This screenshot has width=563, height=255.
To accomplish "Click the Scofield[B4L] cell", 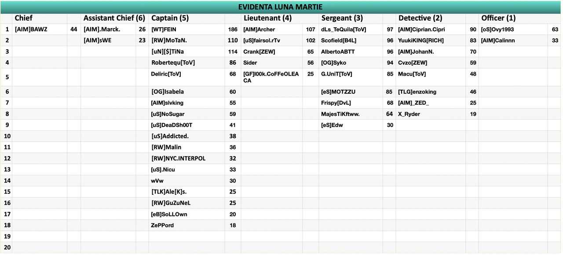I will click(351, 40).
